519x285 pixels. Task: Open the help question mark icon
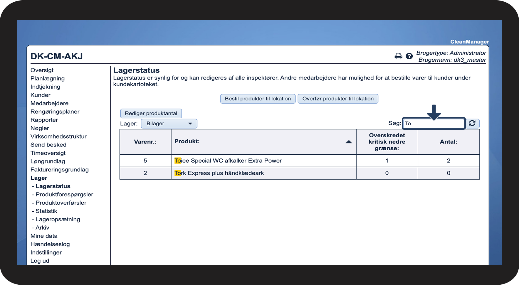[409, 56]
